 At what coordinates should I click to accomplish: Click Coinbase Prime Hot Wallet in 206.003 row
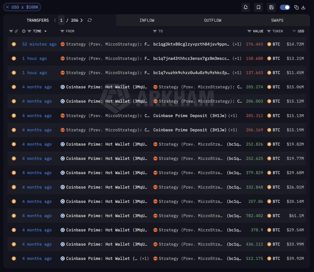(x=106, y=101)
